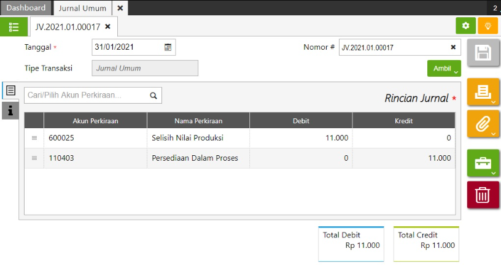Open the calendar date picker icon
This screenshot has width=501, height=265.
coord(168,47)
